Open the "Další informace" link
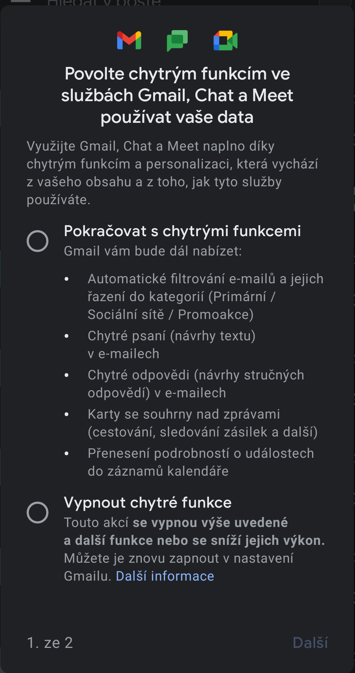Screen dimensions: 355x673 point(165,576)
